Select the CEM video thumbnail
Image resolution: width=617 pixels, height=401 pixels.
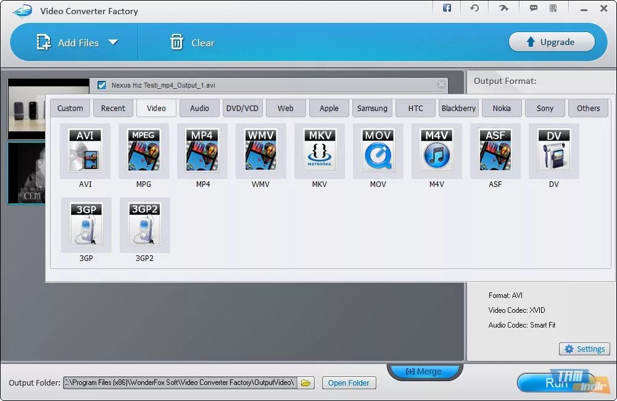(27, 173)
